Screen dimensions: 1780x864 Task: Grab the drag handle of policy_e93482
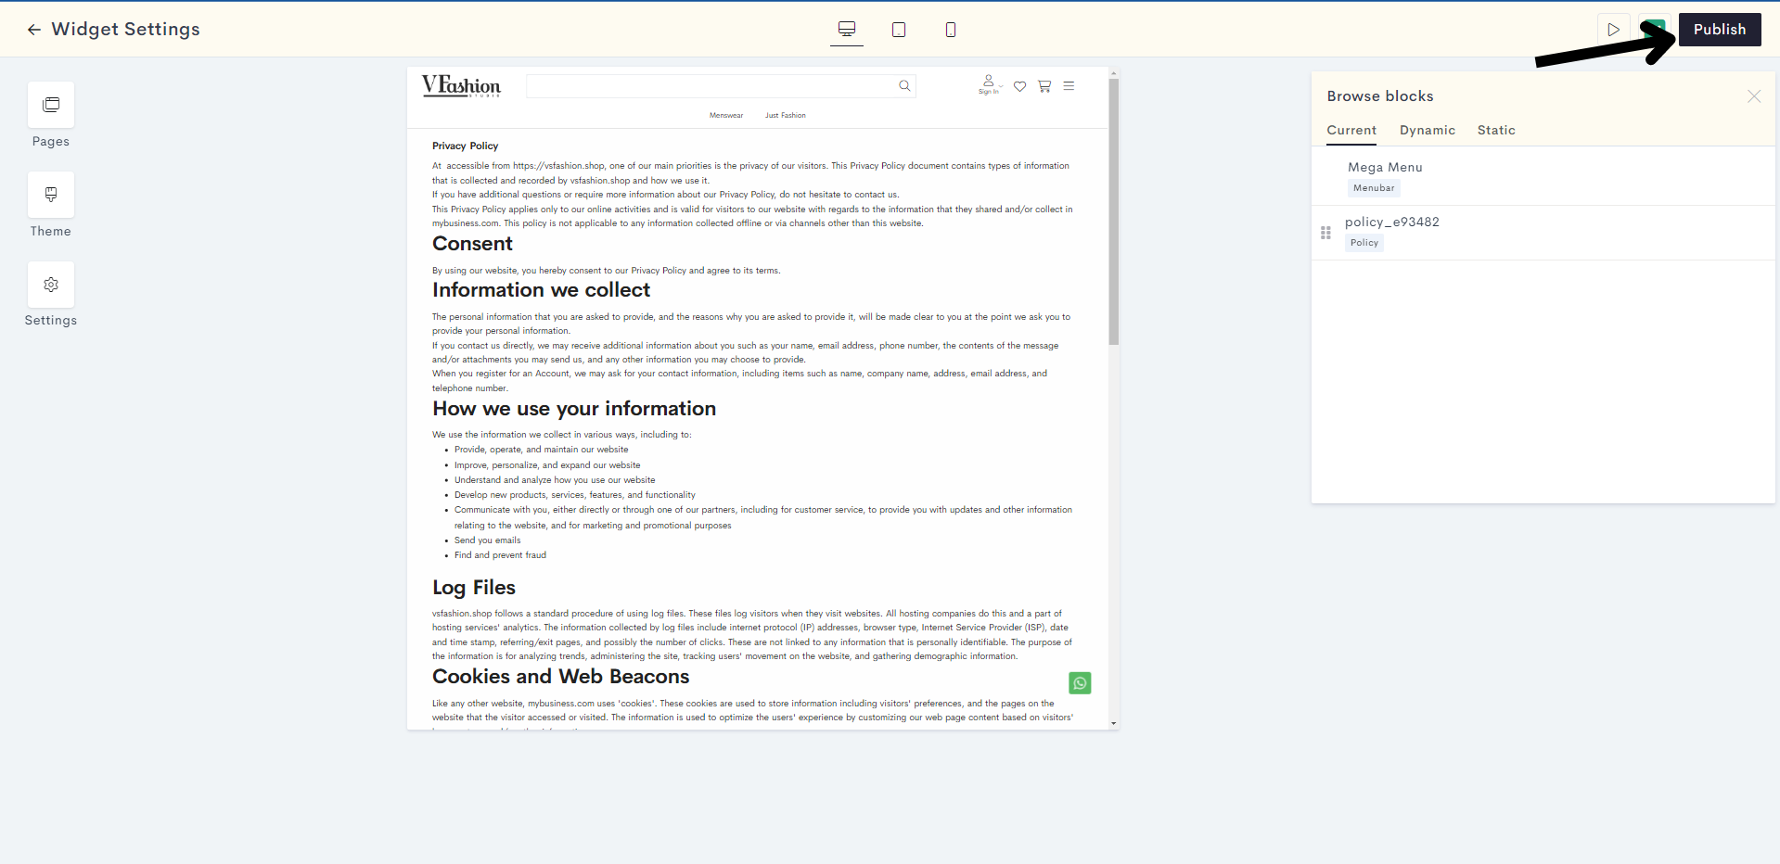[1325, 233]
